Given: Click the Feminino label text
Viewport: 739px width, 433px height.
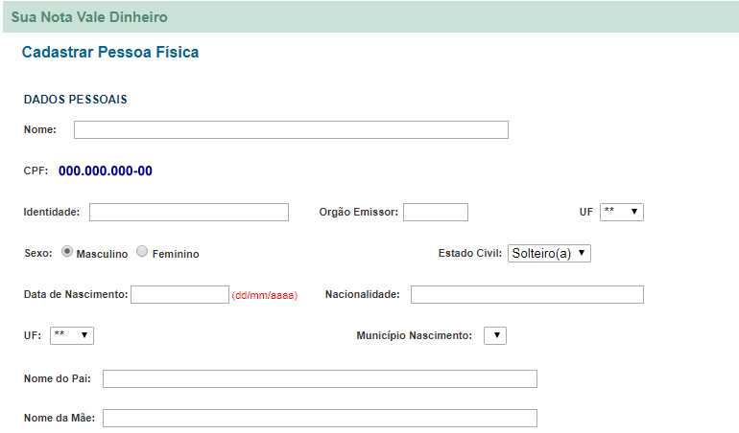Looking at the screenshot, I should tap(176, 254).
